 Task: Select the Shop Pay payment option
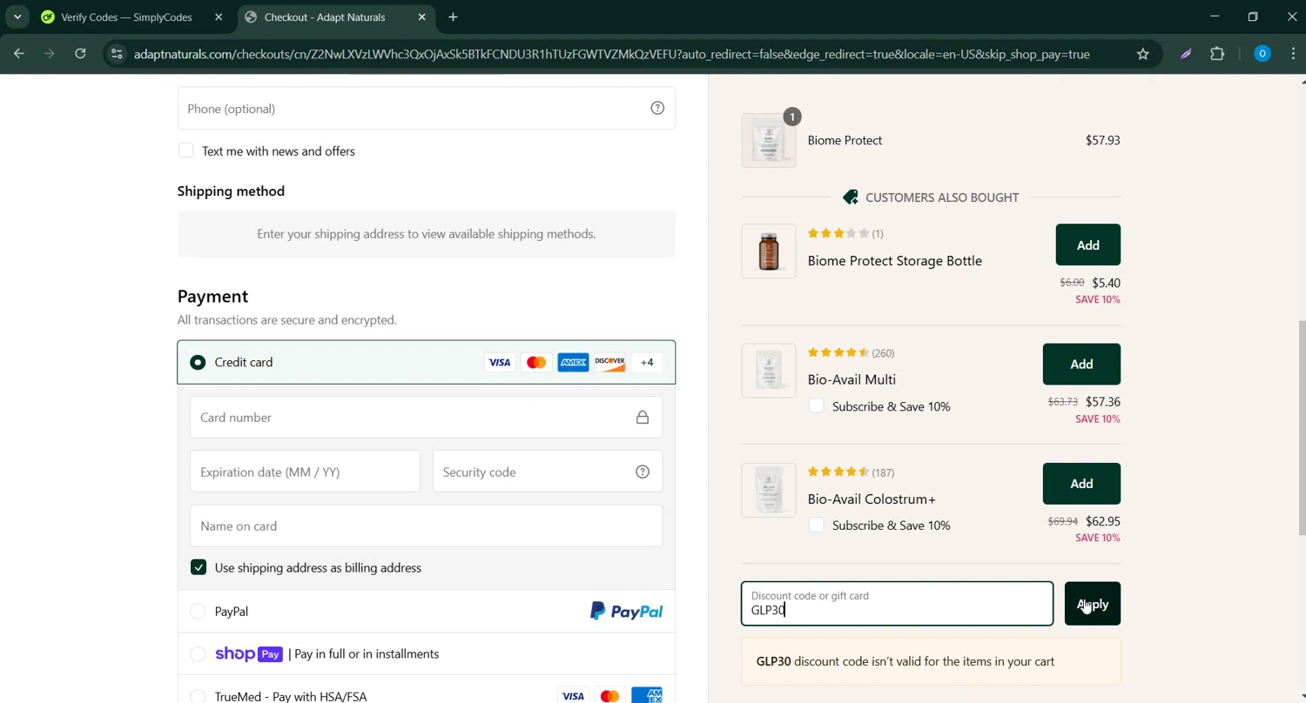click(198, 653)
